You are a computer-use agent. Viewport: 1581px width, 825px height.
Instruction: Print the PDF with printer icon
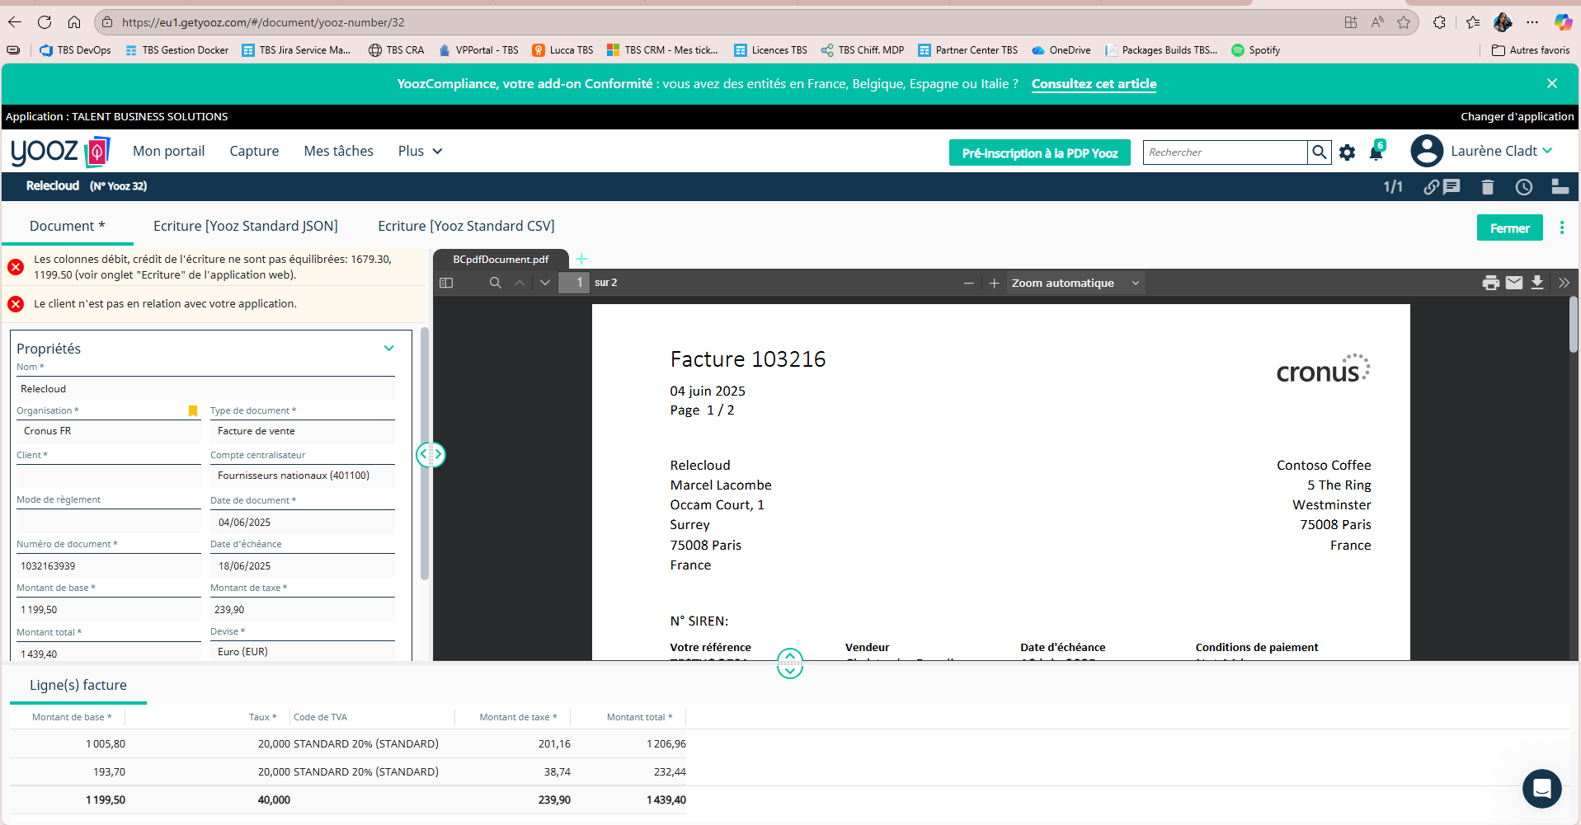pyautogui.click(x=1490, y=283)
